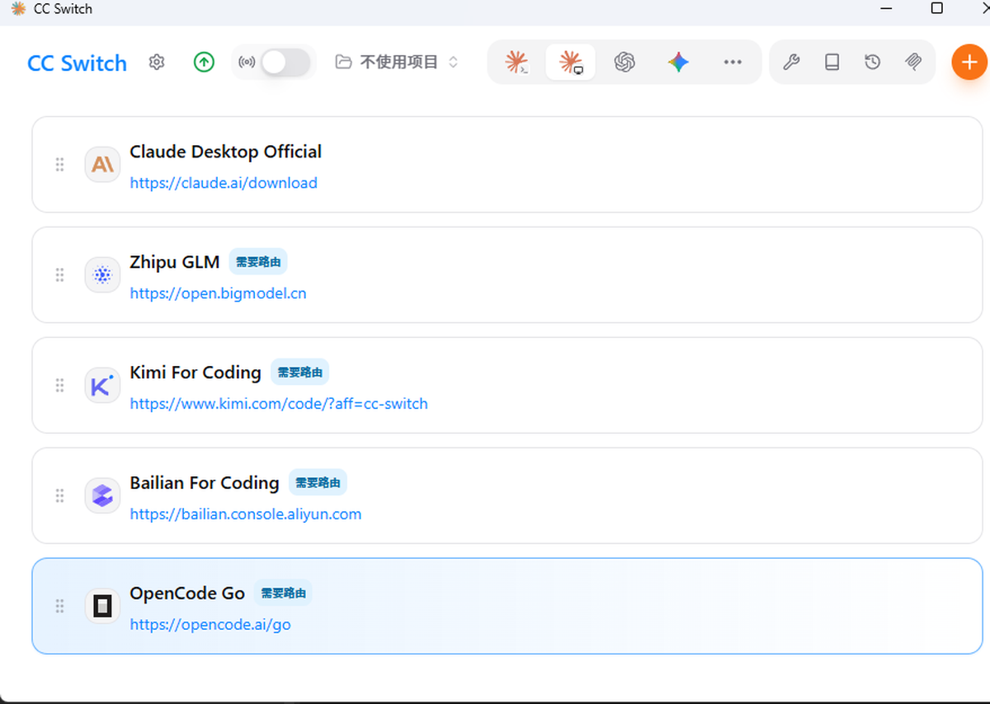Click the Claude Desktop Official provider icon

tap(102, 165)
